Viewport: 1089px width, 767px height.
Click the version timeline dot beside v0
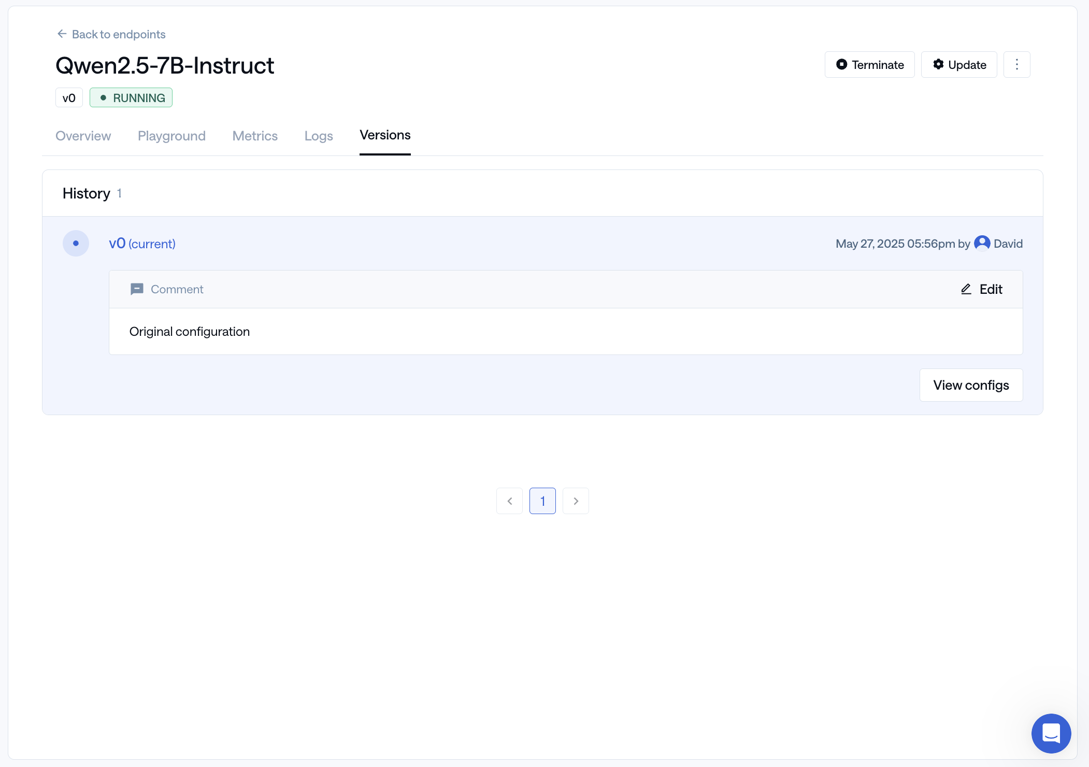pyautogui.click(x=76, y=243)
